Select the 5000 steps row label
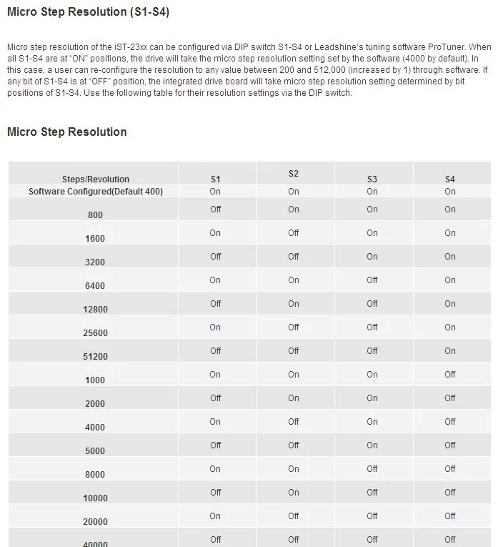Image resolution: width=498 pixels, height=547 pixels. [95, 450]
